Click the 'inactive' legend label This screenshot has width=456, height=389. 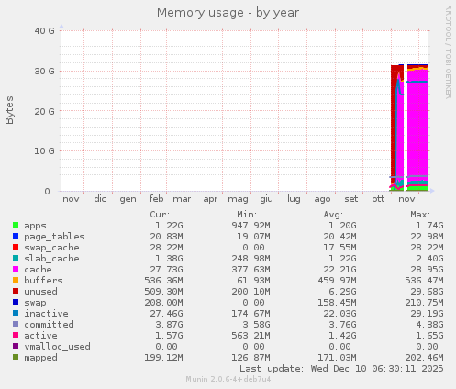(x=46, y=314)
